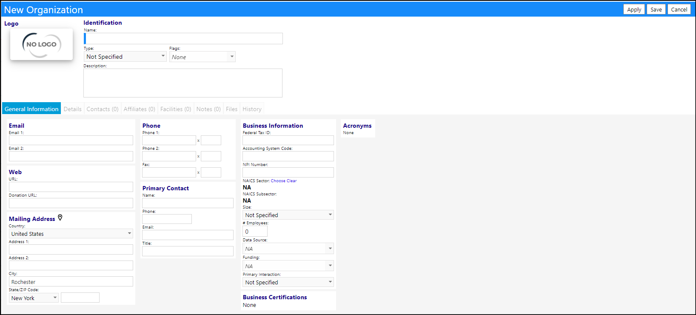Viewport: 696px width, 315px height.
Task: Expand the Primary Interaction dropdown
Action: 288,282
